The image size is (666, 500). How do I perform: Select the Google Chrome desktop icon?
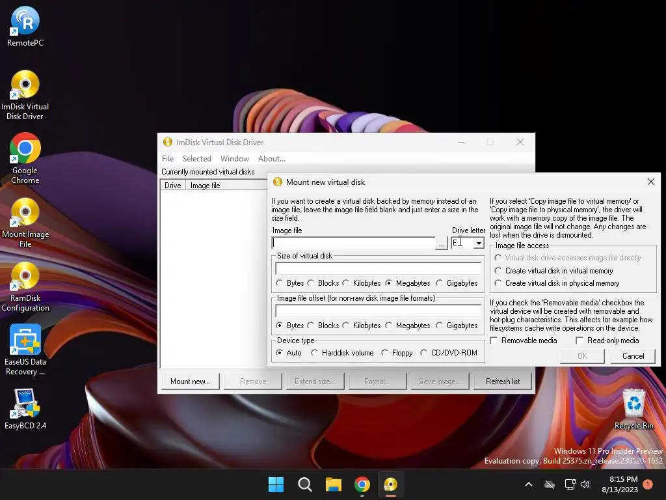point(25,159)
